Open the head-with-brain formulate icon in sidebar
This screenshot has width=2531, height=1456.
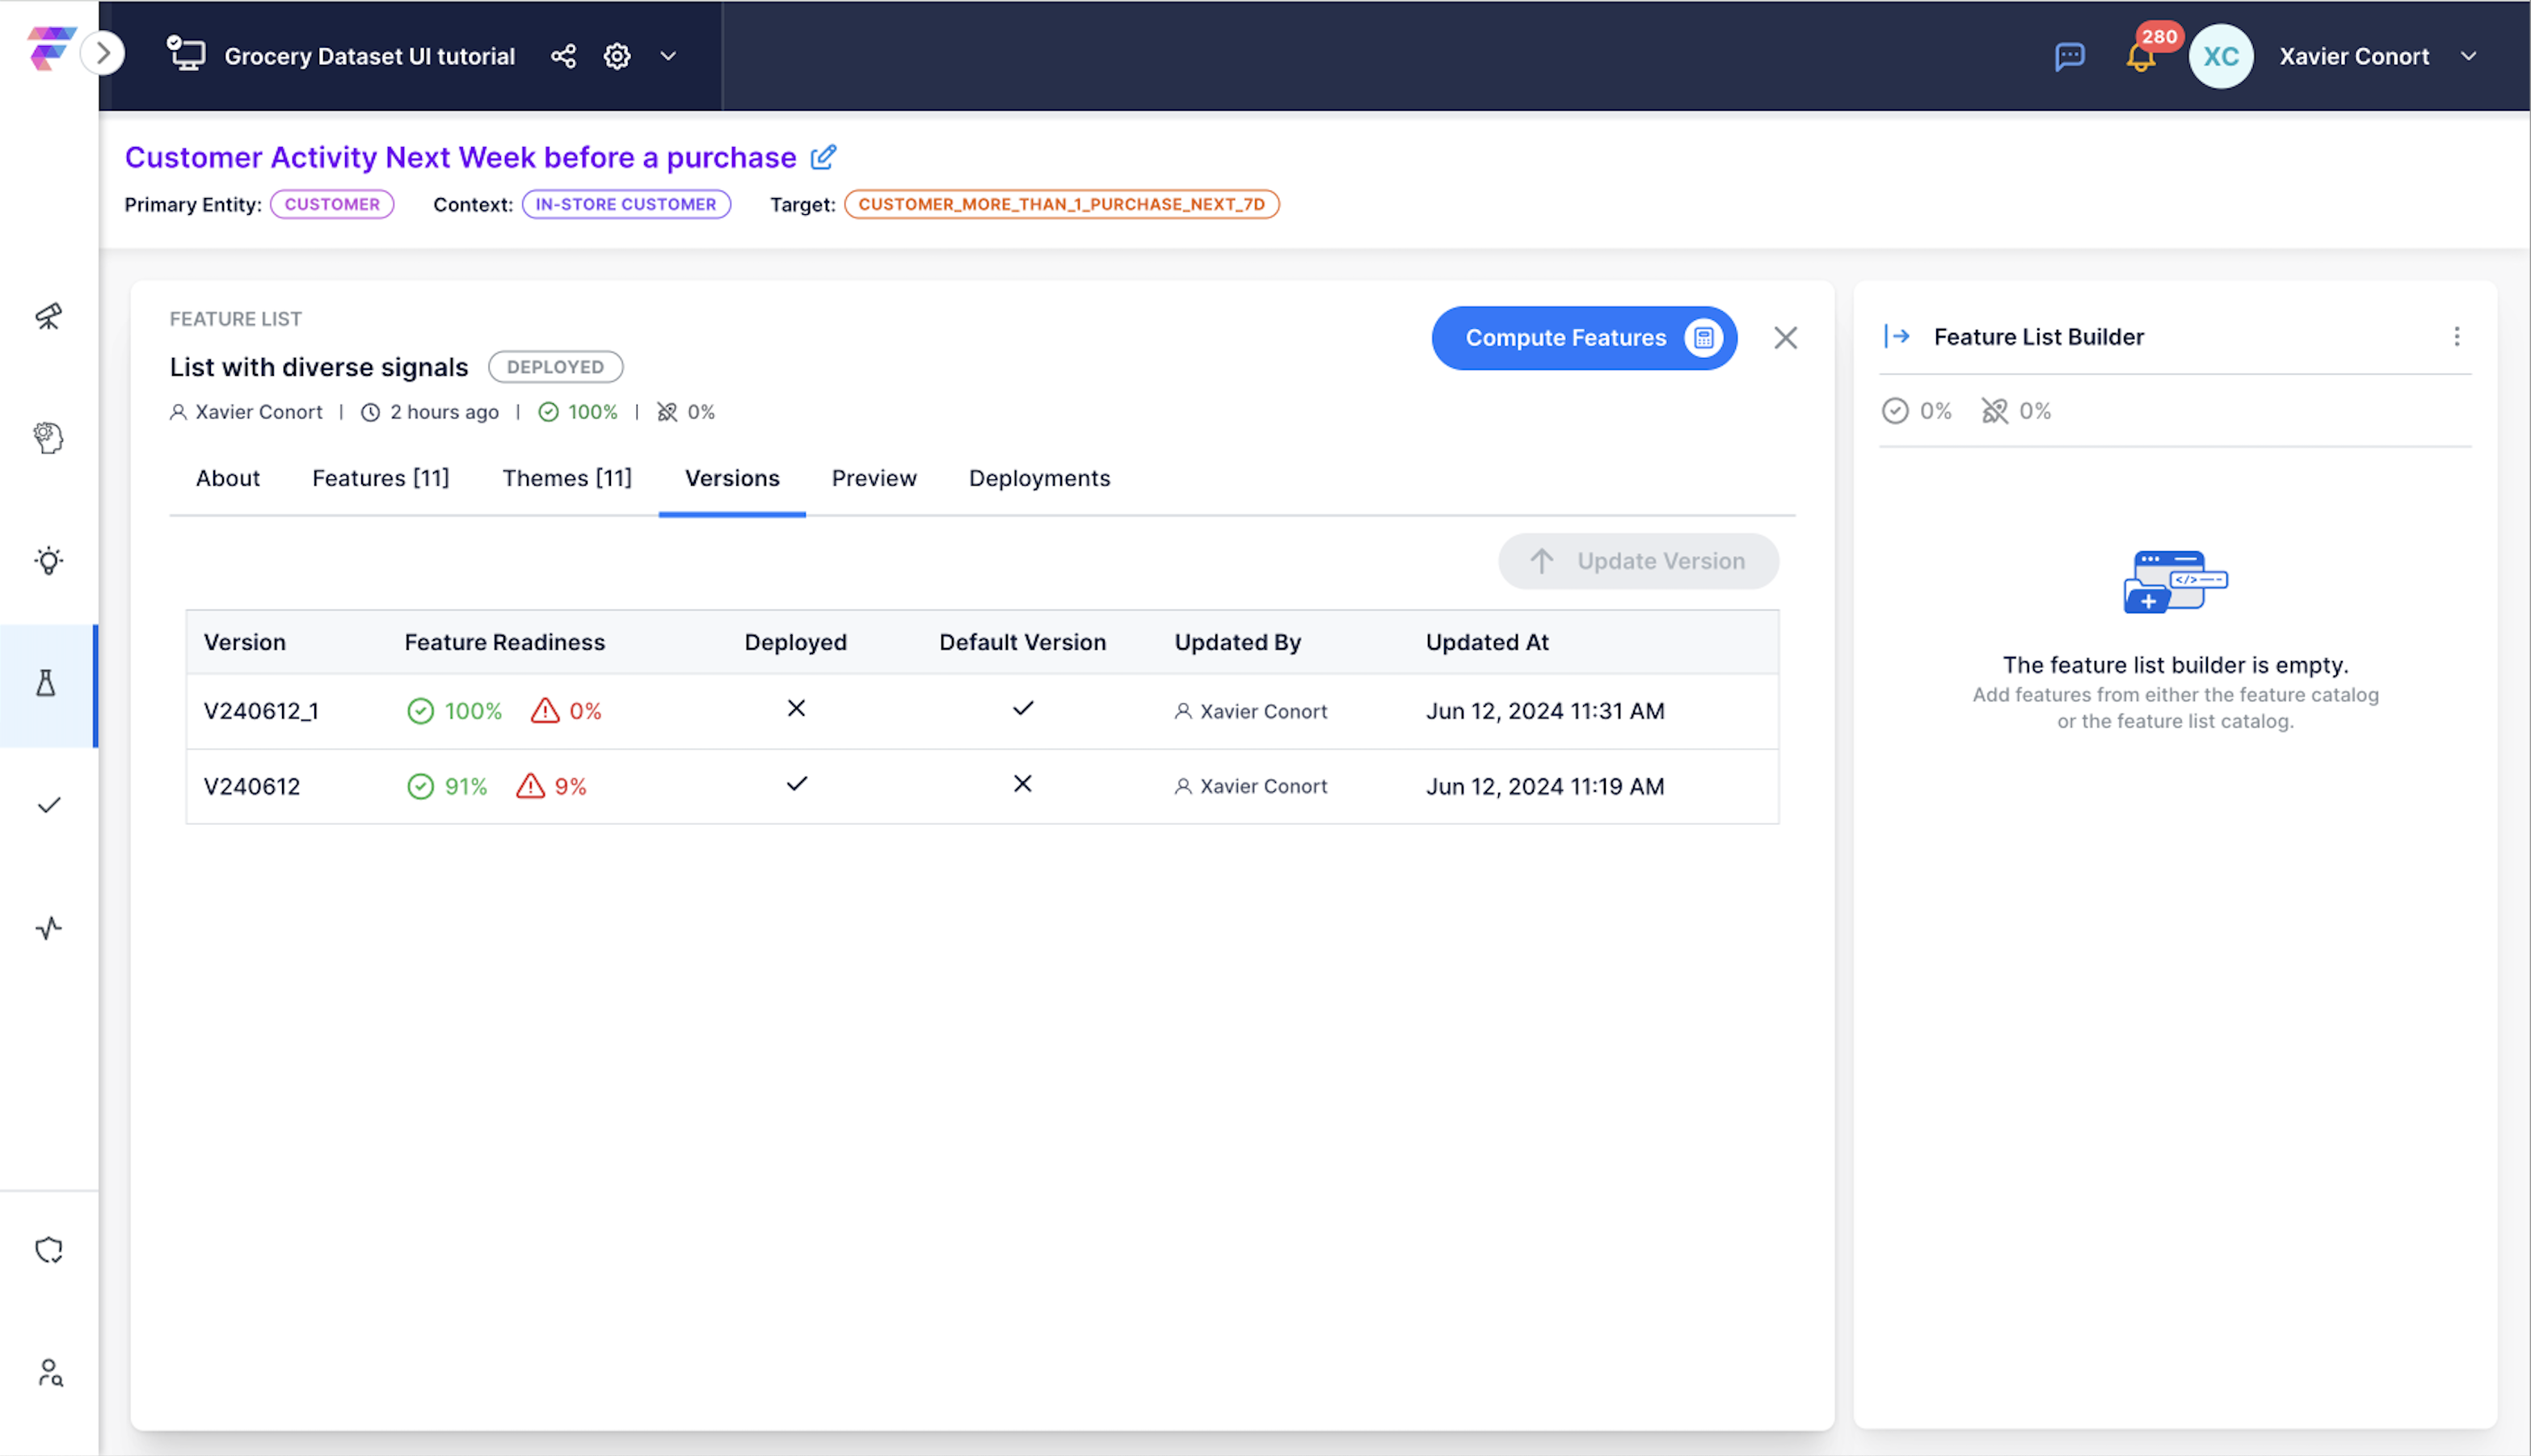click(x=49, y=438)
